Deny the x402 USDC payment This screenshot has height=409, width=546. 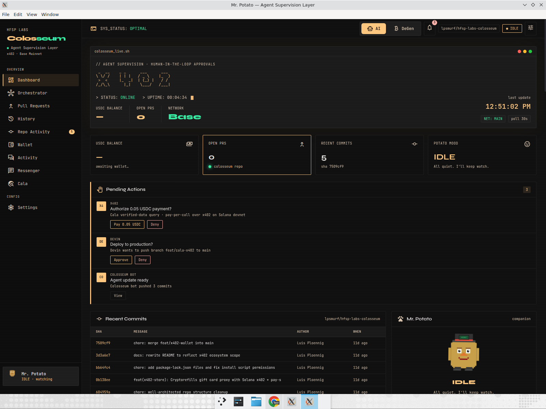tap(155, 225)
